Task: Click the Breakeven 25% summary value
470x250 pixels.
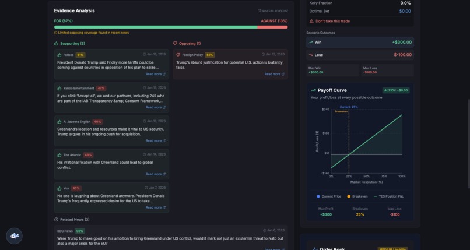Action: pos(360,214)
